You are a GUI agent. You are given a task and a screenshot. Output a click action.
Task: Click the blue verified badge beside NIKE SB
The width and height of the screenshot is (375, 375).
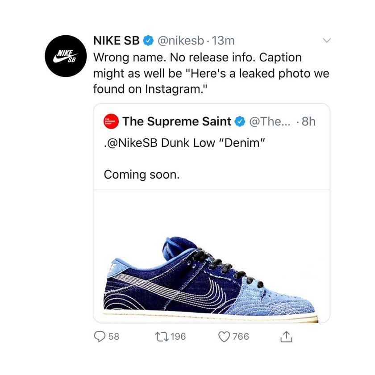[x=148, y=41]
